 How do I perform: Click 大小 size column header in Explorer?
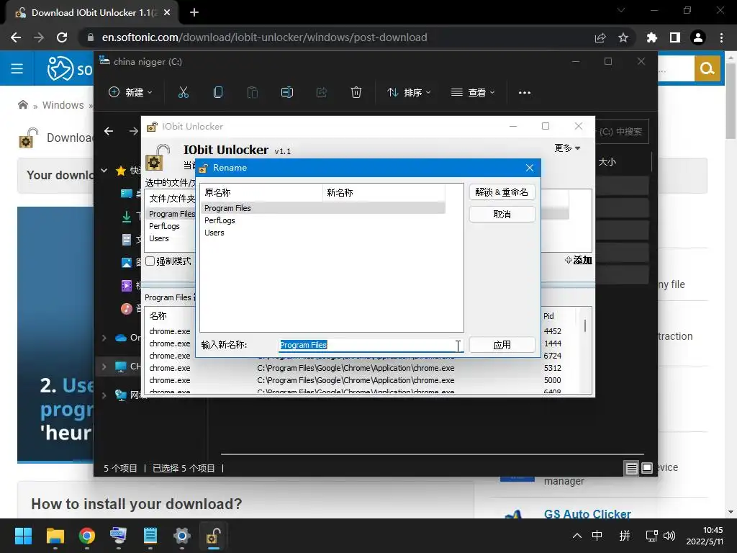coord(607,162)
